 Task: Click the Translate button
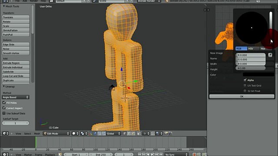pyautogui.click(x=16, y=17)
